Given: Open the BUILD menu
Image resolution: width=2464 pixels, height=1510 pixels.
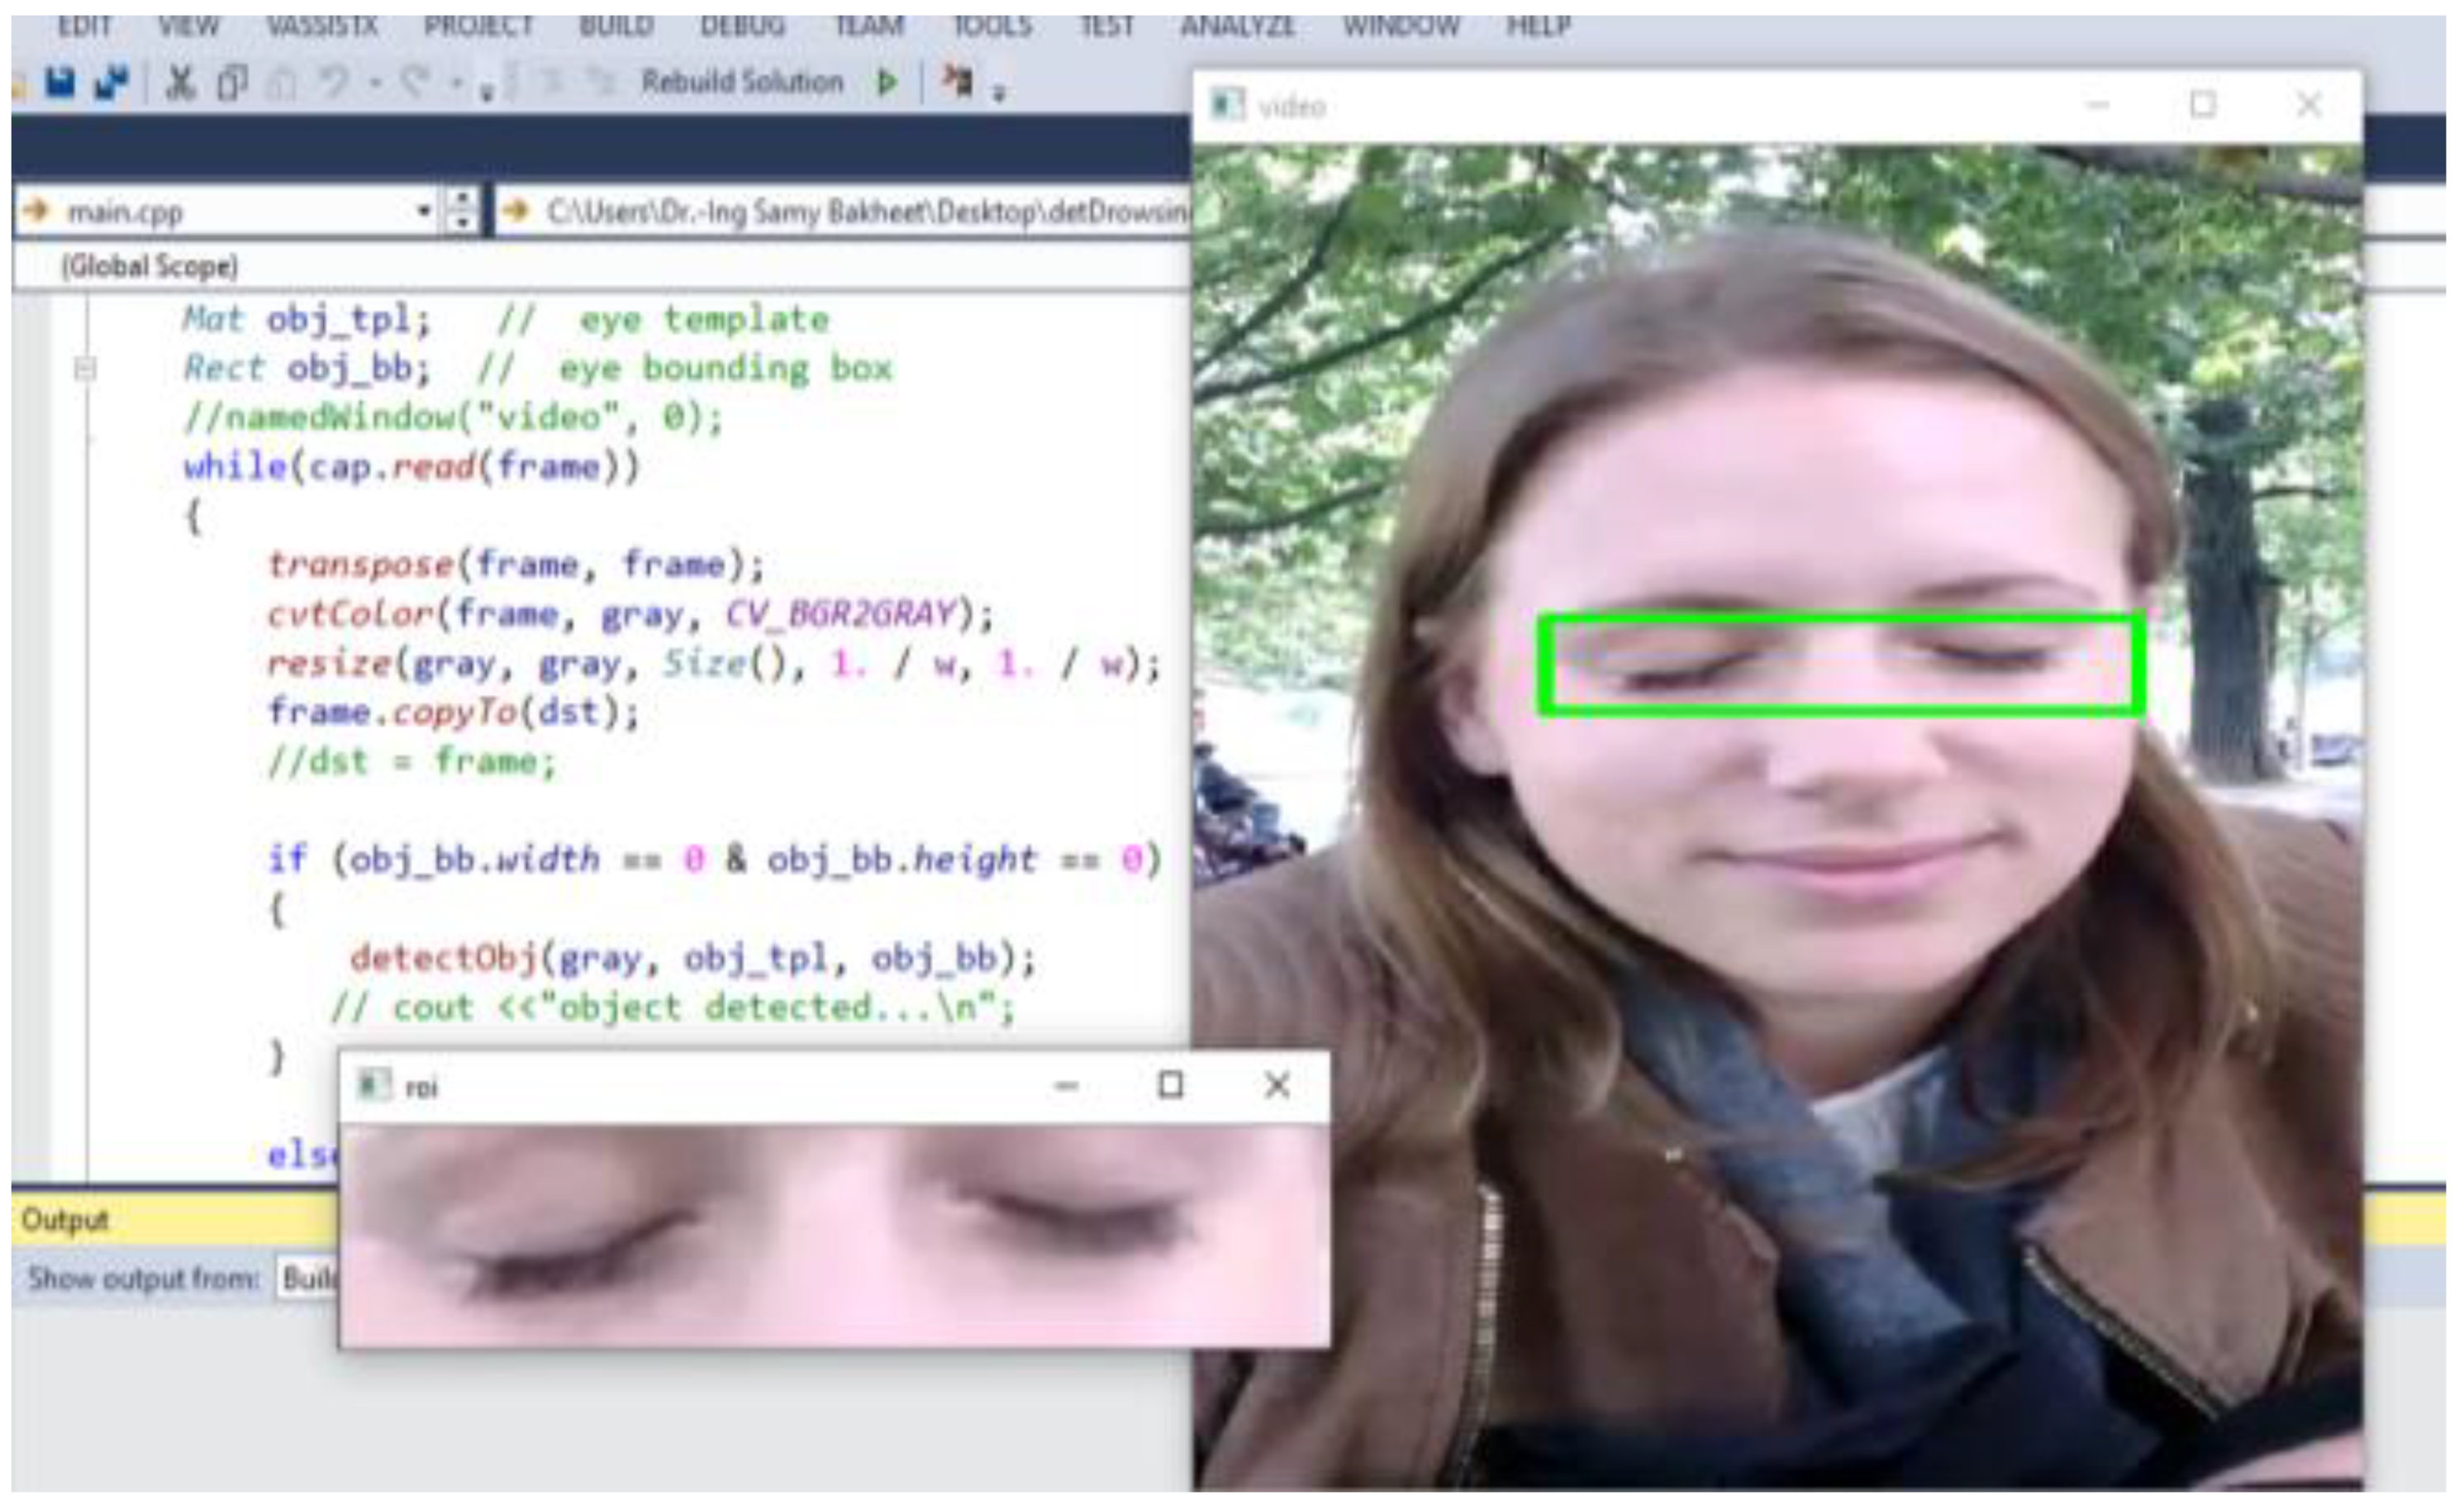Looking at the screenshot, I should tap(616, 25).
